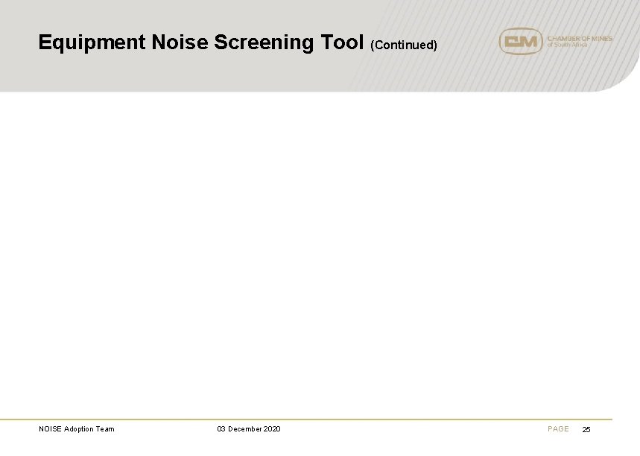
Task: Click the word 'Noise' in the slide title
Action: [180, 42]
